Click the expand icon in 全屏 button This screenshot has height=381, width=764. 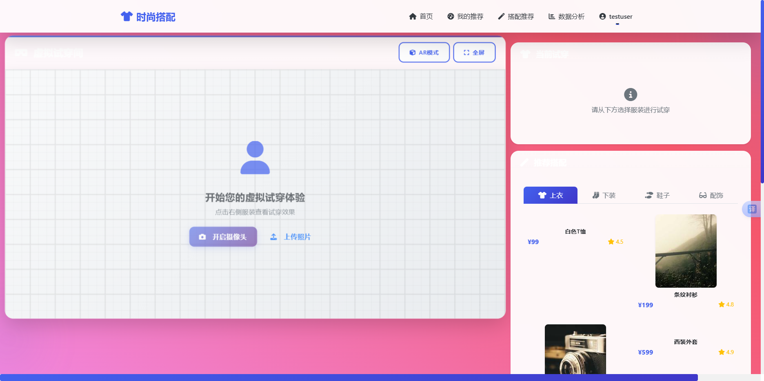[466, 53]
